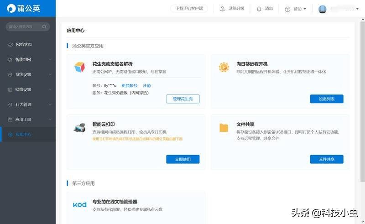Click the 智能云打印 title
Screen dimensions: 365x224
point(104,125)
